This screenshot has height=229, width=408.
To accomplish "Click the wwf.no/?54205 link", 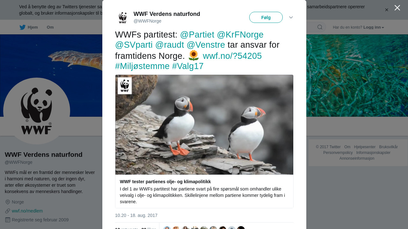I will click(232, 56).
